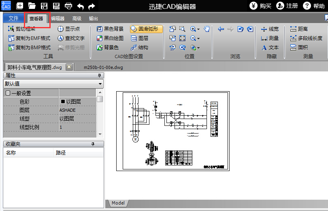Toggle smooth arcs (圆滑弧形)
Image resolution: width=328 pixels, height=211 pixels.
pos(146,29)
